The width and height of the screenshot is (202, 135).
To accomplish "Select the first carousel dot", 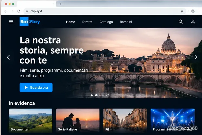I will click(92, 95).
